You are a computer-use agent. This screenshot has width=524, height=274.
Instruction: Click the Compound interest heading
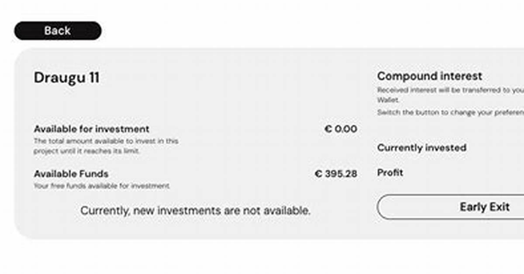pyautogui.click(x=430, y=76)
